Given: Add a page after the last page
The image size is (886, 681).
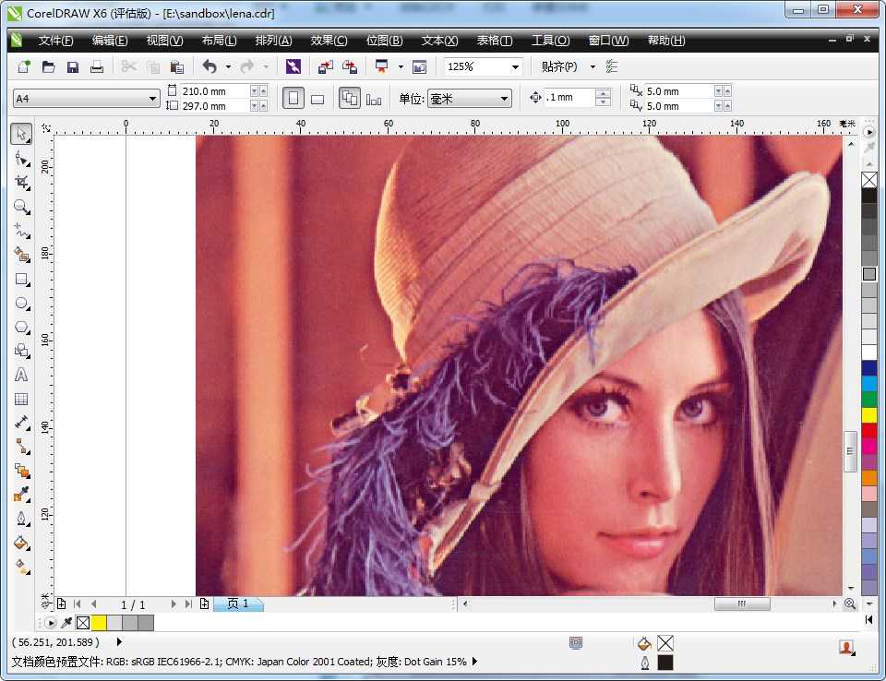Looking at the screenshot, I should pos(204,604).
